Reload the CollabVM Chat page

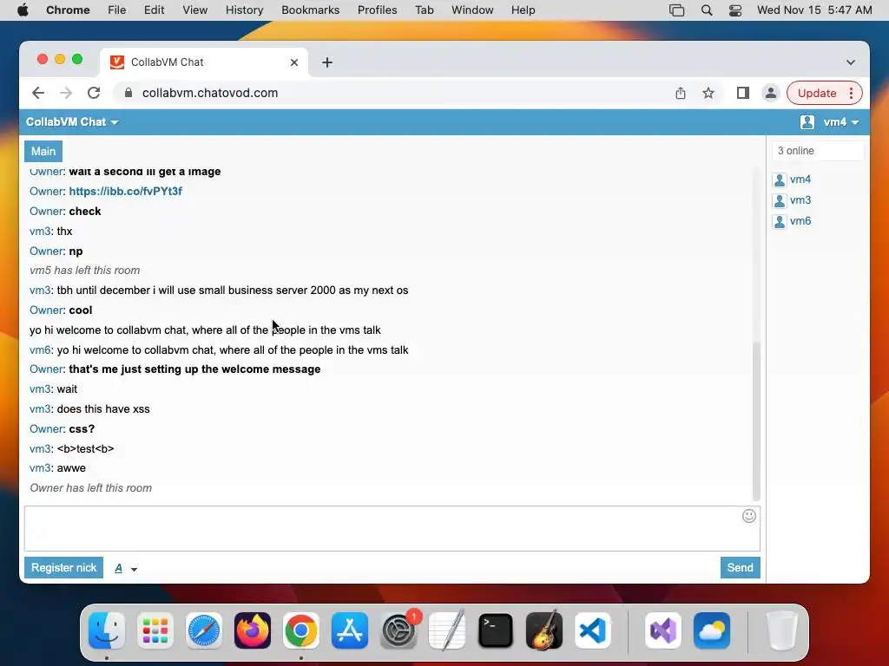click(94, 93)
